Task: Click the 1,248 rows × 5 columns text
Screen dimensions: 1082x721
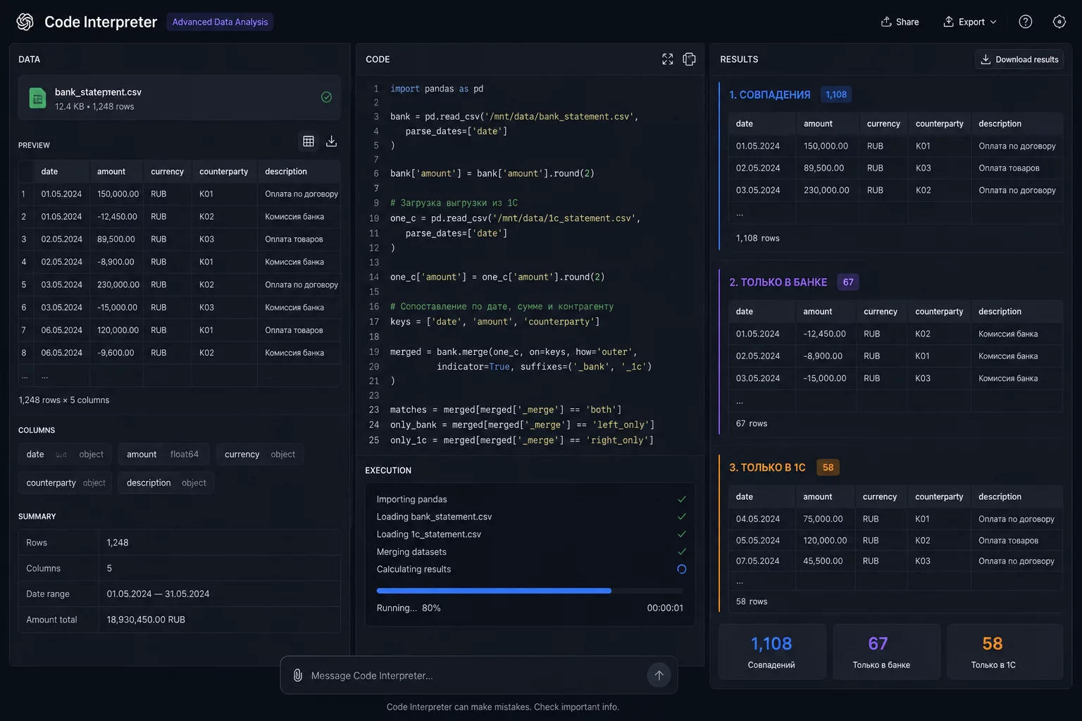Action: [x=64, y=400]
